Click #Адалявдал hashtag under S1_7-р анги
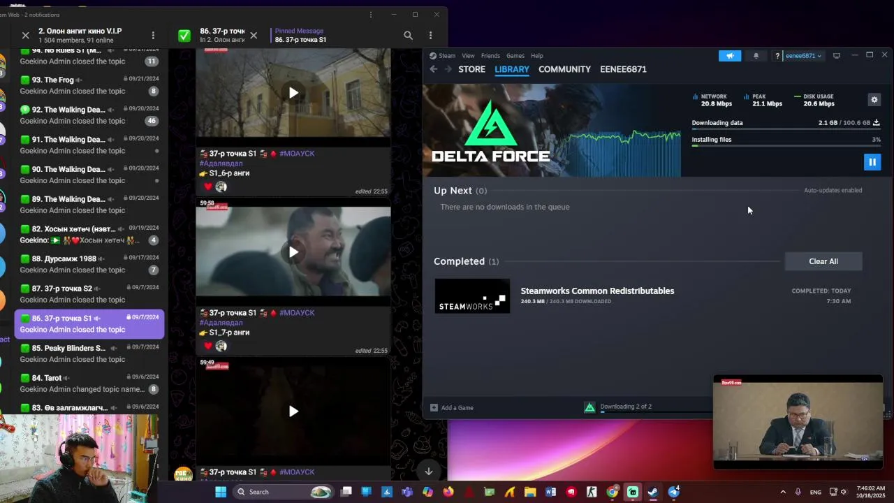Viewport: 894px width, 503px height. tap(221, 323)
